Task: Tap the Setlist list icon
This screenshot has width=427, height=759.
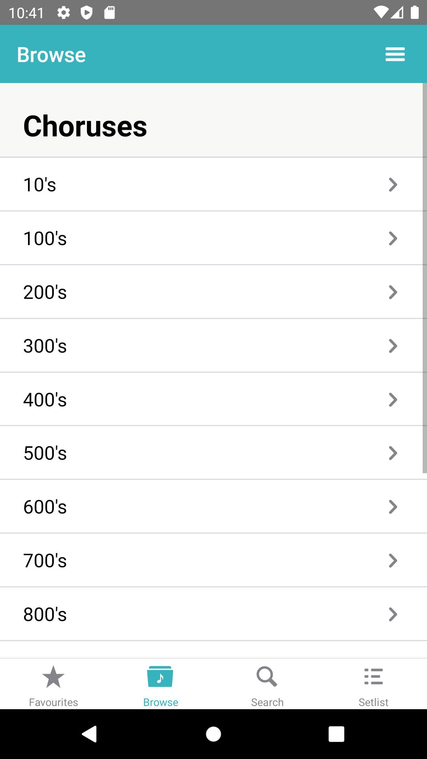Action: (374, 677)
